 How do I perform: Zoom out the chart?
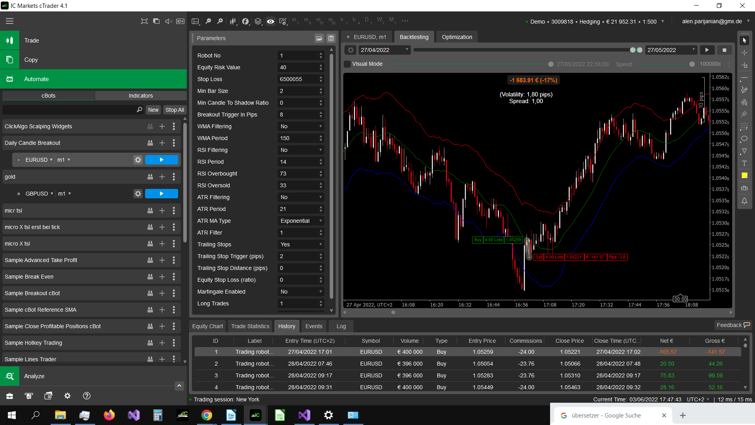click(x=208, y=21)
